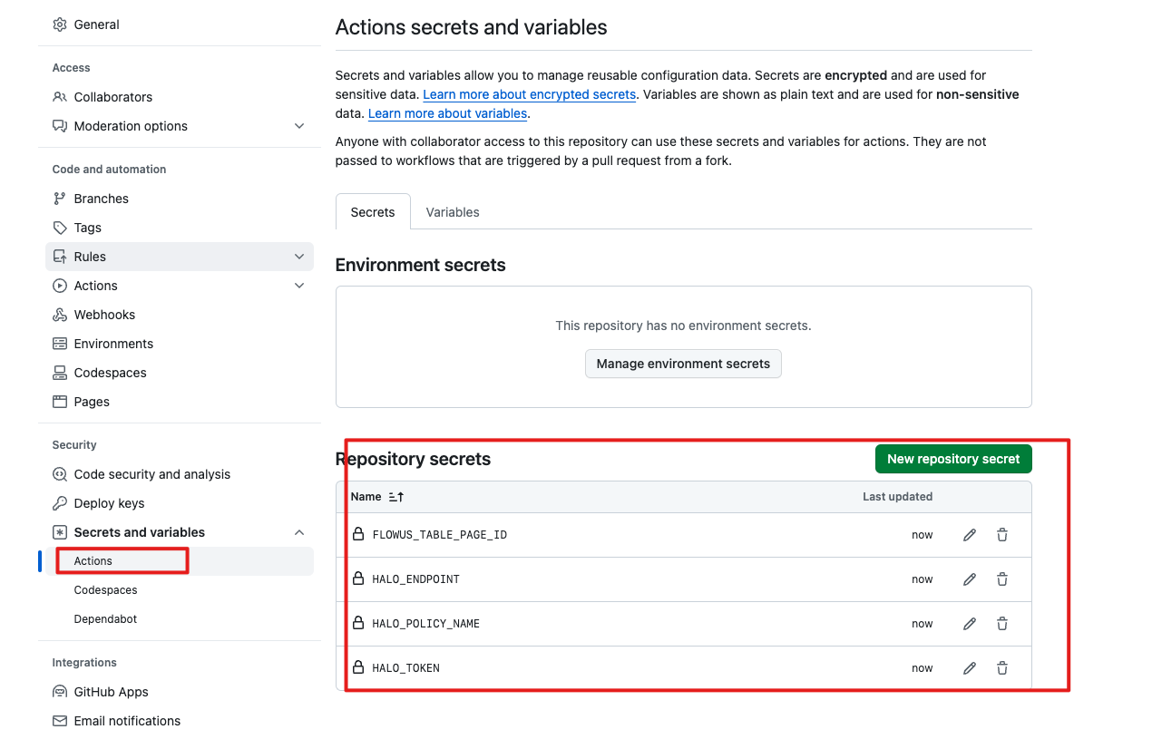The height and width of the screenshot is (739, 1152).
Task: Collapse the Secrets and variables section
Action: 299,532
